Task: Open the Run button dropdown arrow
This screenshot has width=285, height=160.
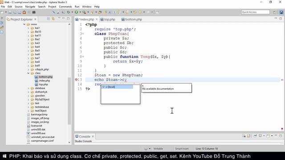Action: pos(80,12)
